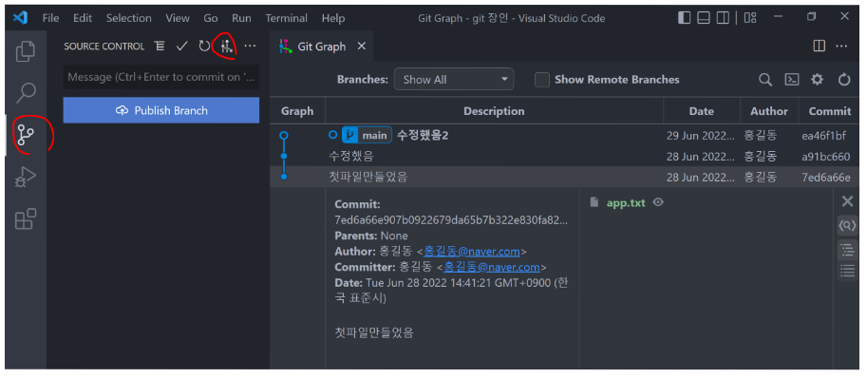Click the Commit column header
Screen dimensions: 867x378
click(x=829, y=111)
